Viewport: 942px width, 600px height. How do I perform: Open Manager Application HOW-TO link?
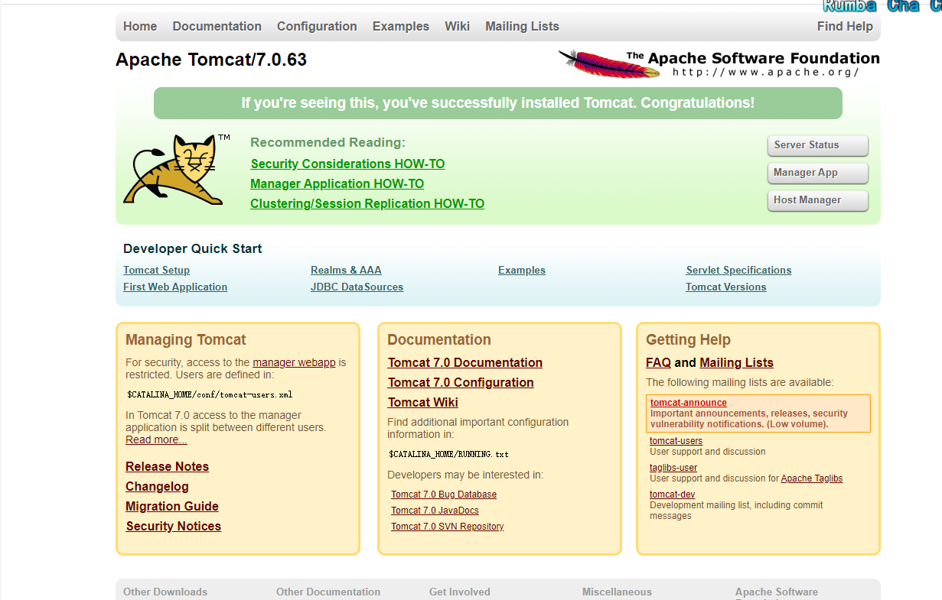[337, 183]
